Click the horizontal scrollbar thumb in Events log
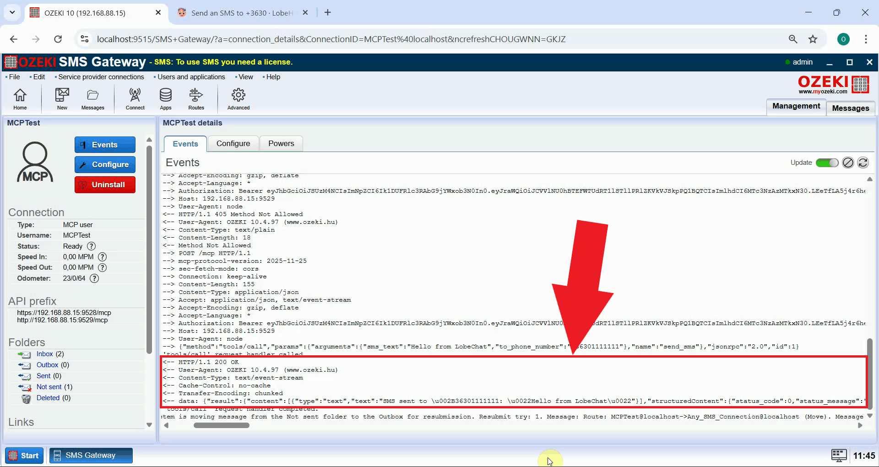Screen dimensions: 879x467 (x=221, y=425)
